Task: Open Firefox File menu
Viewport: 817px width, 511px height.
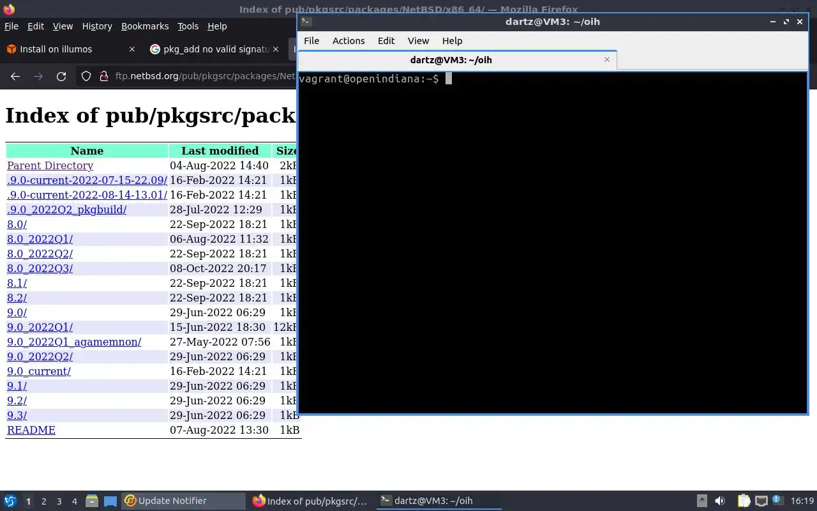Action: click(11, 26)
